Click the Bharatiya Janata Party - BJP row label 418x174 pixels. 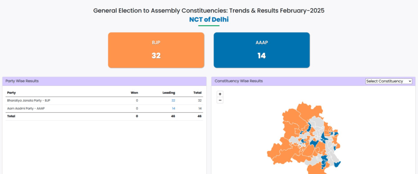pos(29,100)
